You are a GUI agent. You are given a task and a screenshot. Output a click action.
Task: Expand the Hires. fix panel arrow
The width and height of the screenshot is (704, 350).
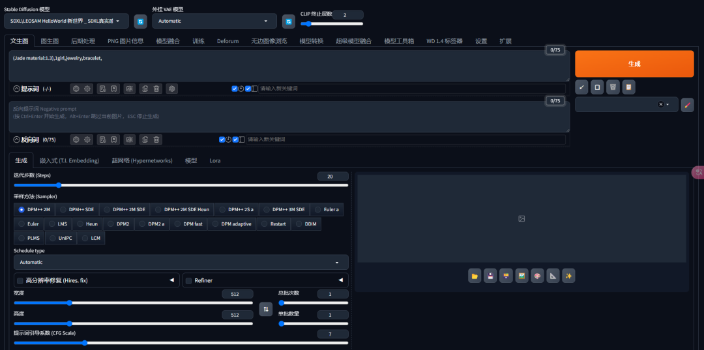point(171,280)
